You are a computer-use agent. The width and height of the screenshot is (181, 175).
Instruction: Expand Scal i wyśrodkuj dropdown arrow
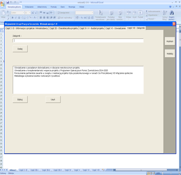point(73,18)
